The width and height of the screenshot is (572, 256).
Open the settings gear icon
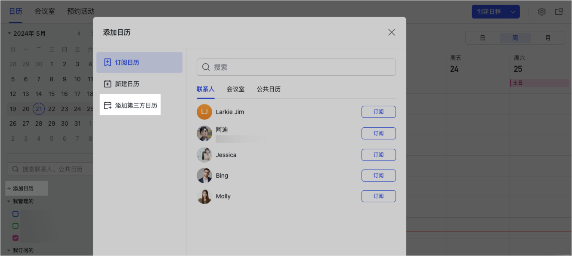pos(541,12)
